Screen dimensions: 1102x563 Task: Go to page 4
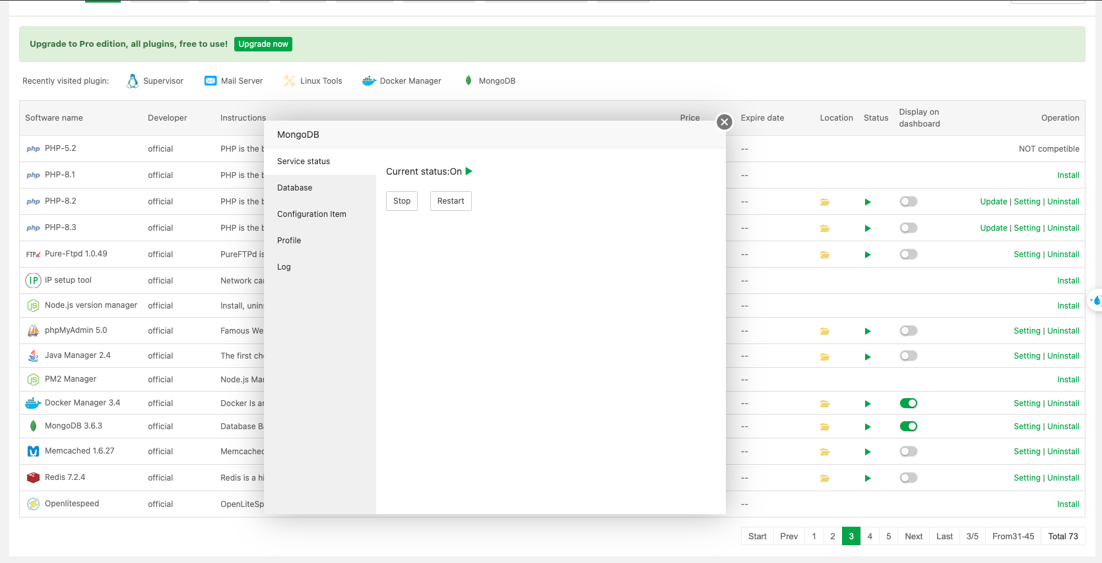point(870,537)
